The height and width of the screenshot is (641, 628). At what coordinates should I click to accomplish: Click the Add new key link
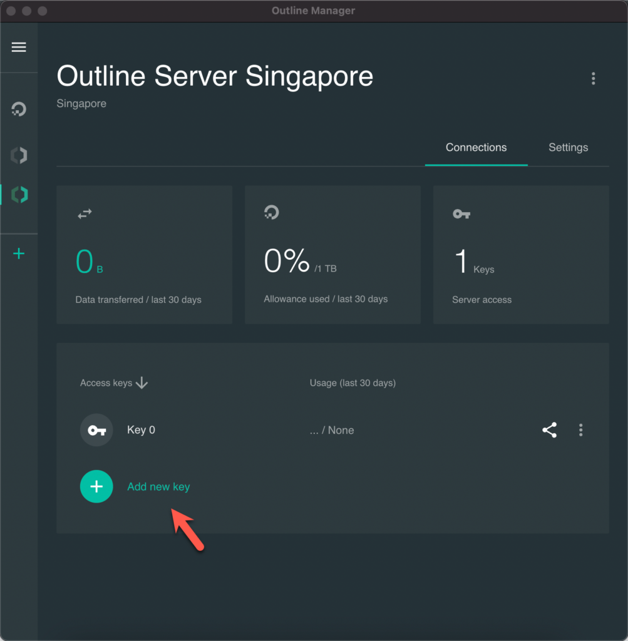pyautogui.click(x=158, y=486)
